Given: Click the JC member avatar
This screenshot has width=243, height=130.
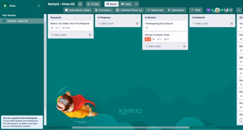Looking at the screenshot, I should tap(213, 10).
